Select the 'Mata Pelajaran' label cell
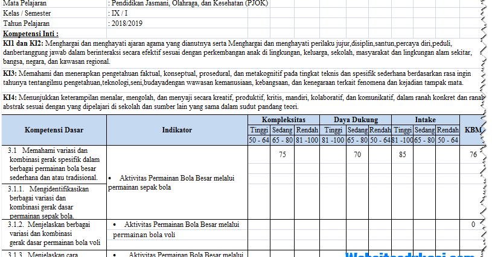492x257 pixels. pyautogui.click(x=54, y=4)
